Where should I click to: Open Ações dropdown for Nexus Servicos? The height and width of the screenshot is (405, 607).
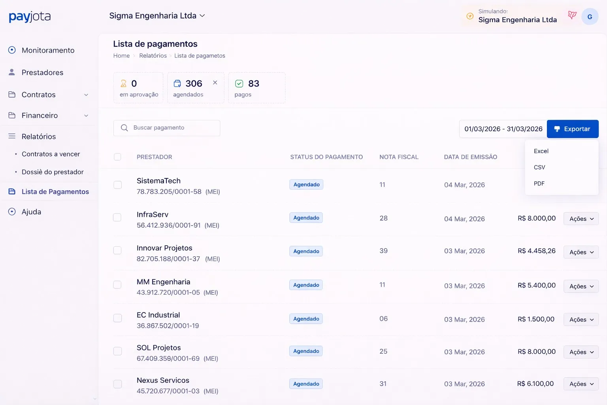(x=581, y=384)
